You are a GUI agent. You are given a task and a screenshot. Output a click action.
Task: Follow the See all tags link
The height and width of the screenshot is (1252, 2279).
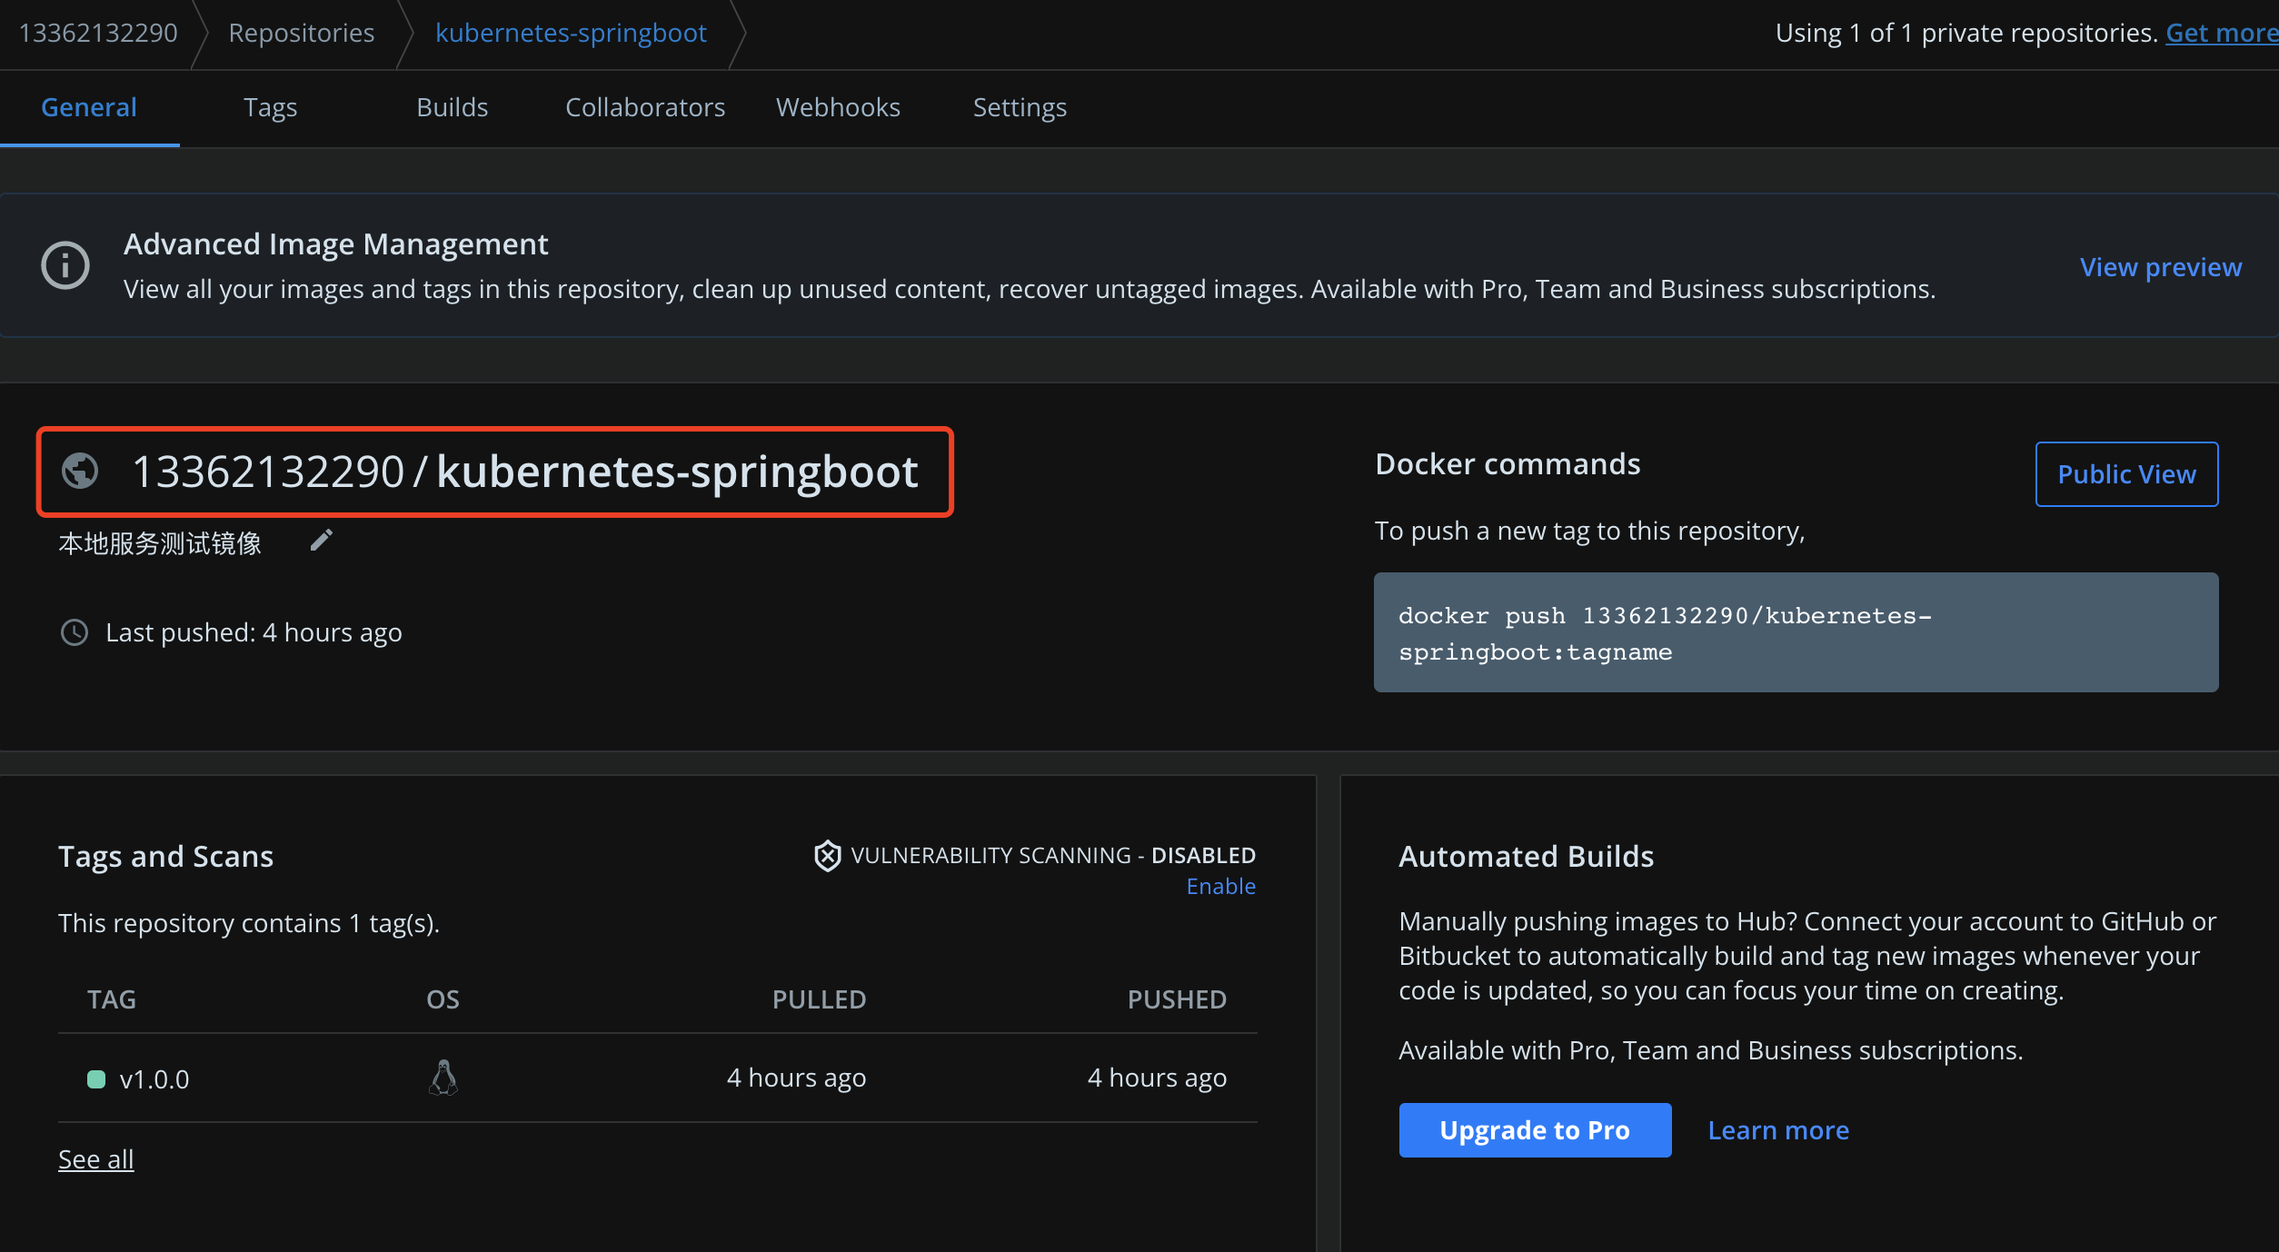click(x=96, y=1159)
